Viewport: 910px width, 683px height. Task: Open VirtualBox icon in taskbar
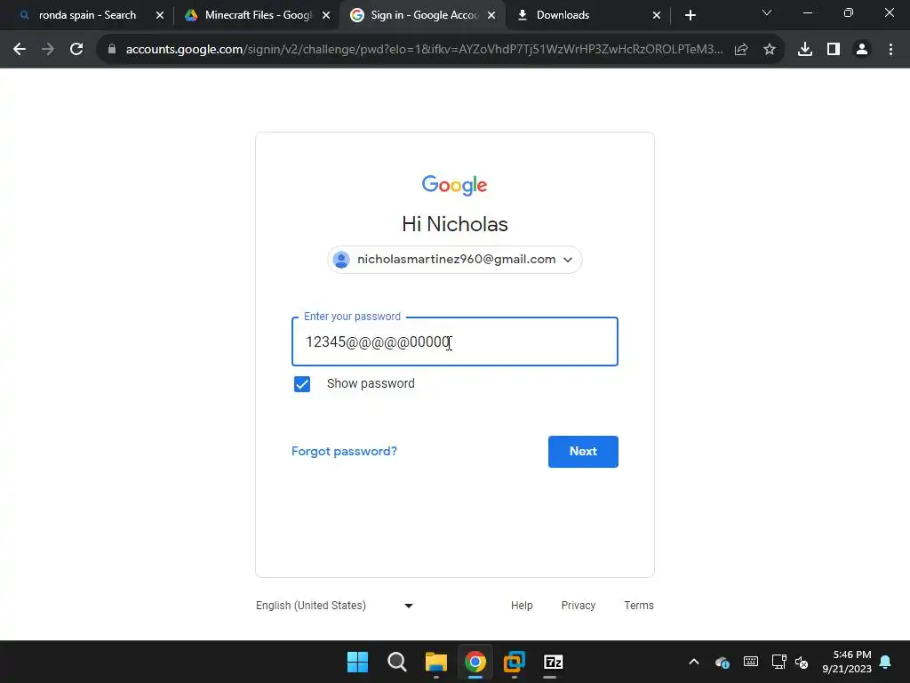[515, 662]
